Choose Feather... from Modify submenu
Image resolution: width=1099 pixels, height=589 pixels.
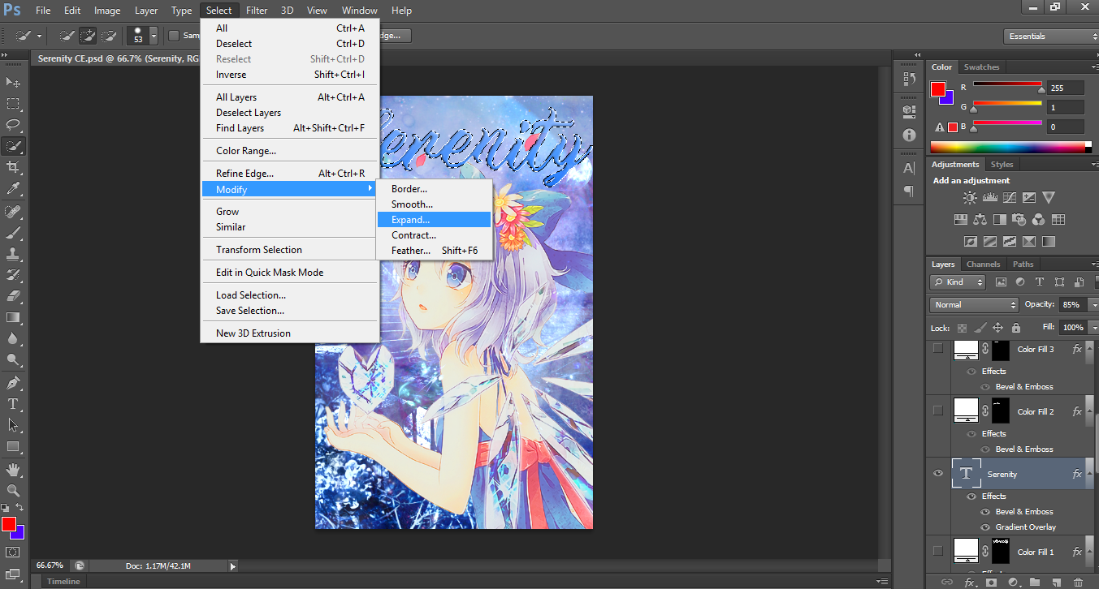tap(435, 251)
